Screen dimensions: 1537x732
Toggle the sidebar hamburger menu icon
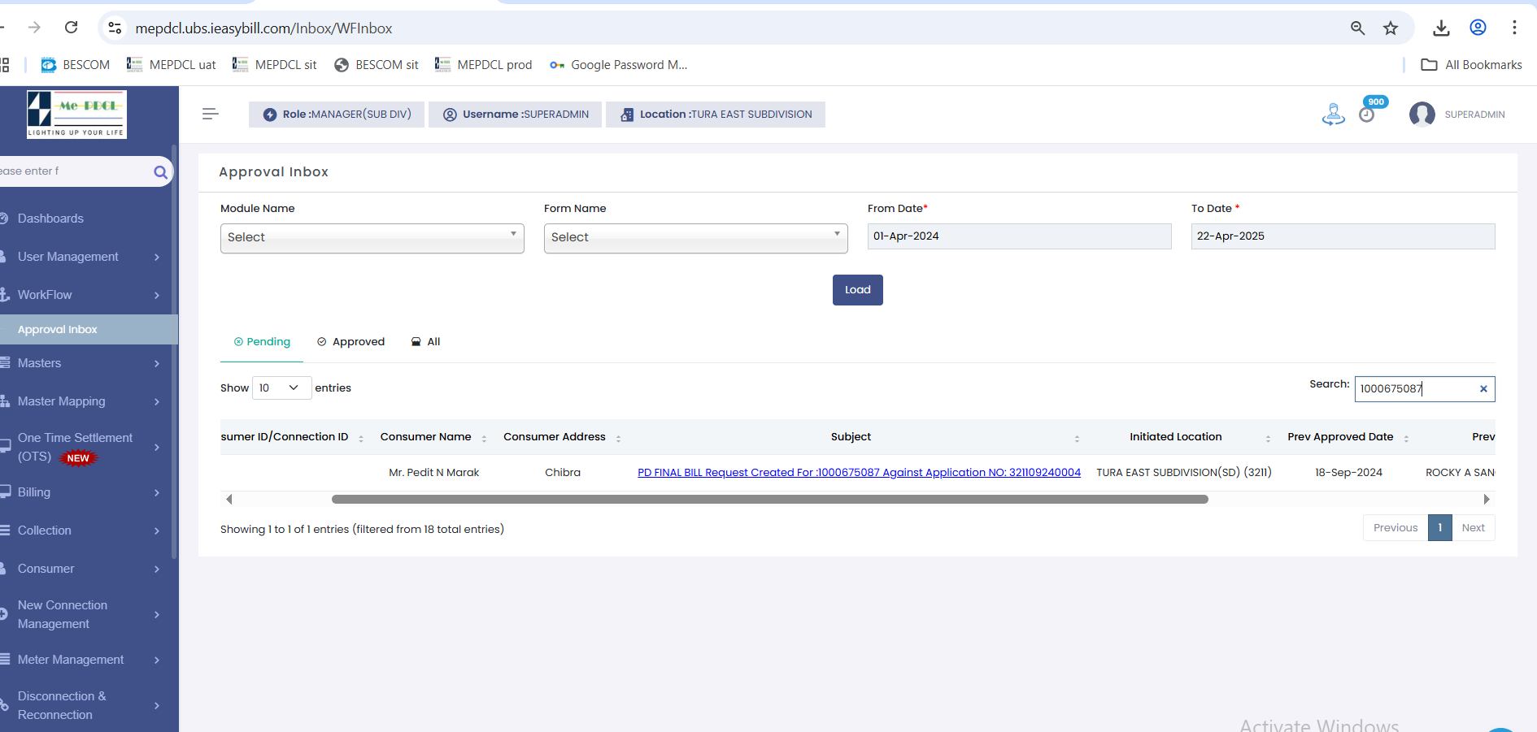pyautogui.click(x=211, y=115)
